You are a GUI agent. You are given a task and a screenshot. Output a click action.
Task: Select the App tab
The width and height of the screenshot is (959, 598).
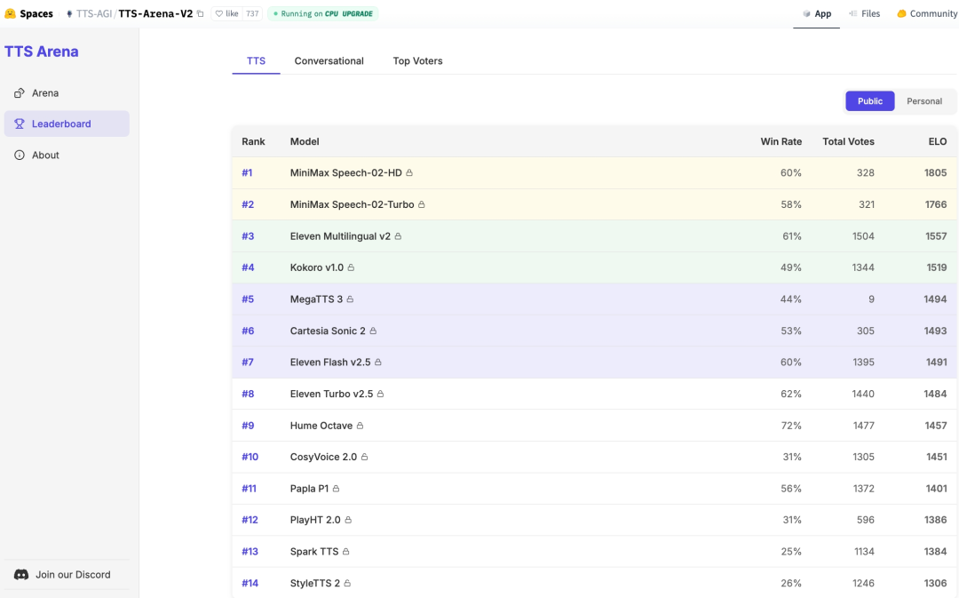pyautogui.click(x=817, y=13)
